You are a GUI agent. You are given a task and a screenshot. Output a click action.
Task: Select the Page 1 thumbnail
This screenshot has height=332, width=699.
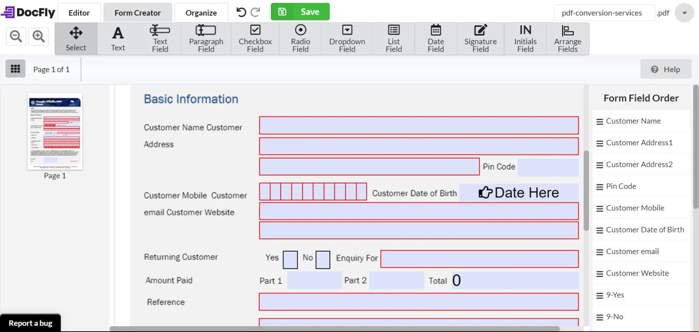click(55, 132)
